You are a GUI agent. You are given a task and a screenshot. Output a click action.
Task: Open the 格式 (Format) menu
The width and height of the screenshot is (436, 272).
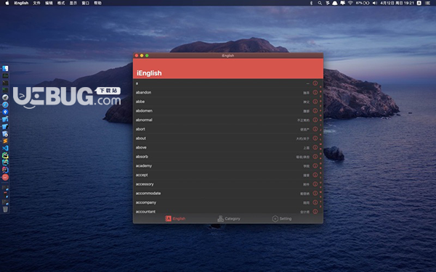point(61,3)
